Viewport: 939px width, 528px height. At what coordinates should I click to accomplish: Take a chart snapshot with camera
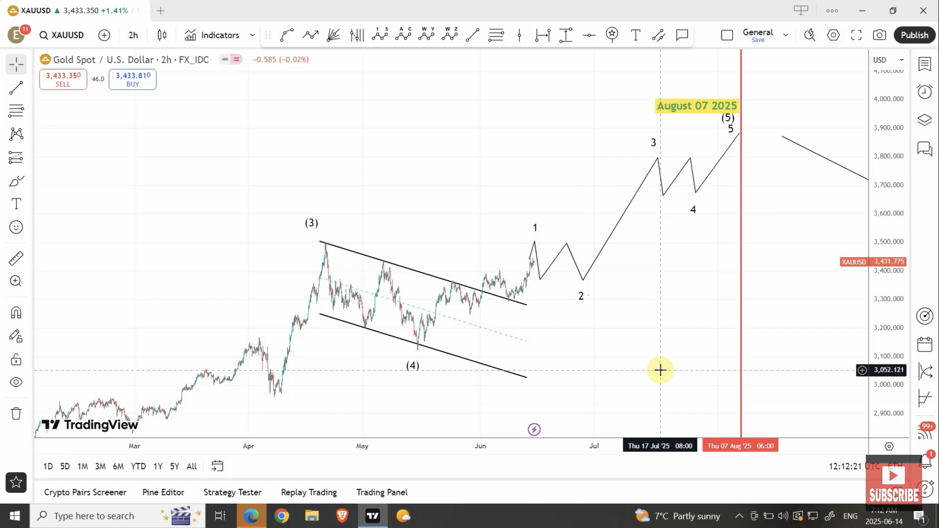click(879, 35)
